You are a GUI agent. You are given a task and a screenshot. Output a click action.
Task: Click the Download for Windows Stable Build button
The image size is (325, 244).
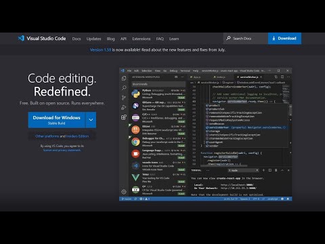coord(56,120)
